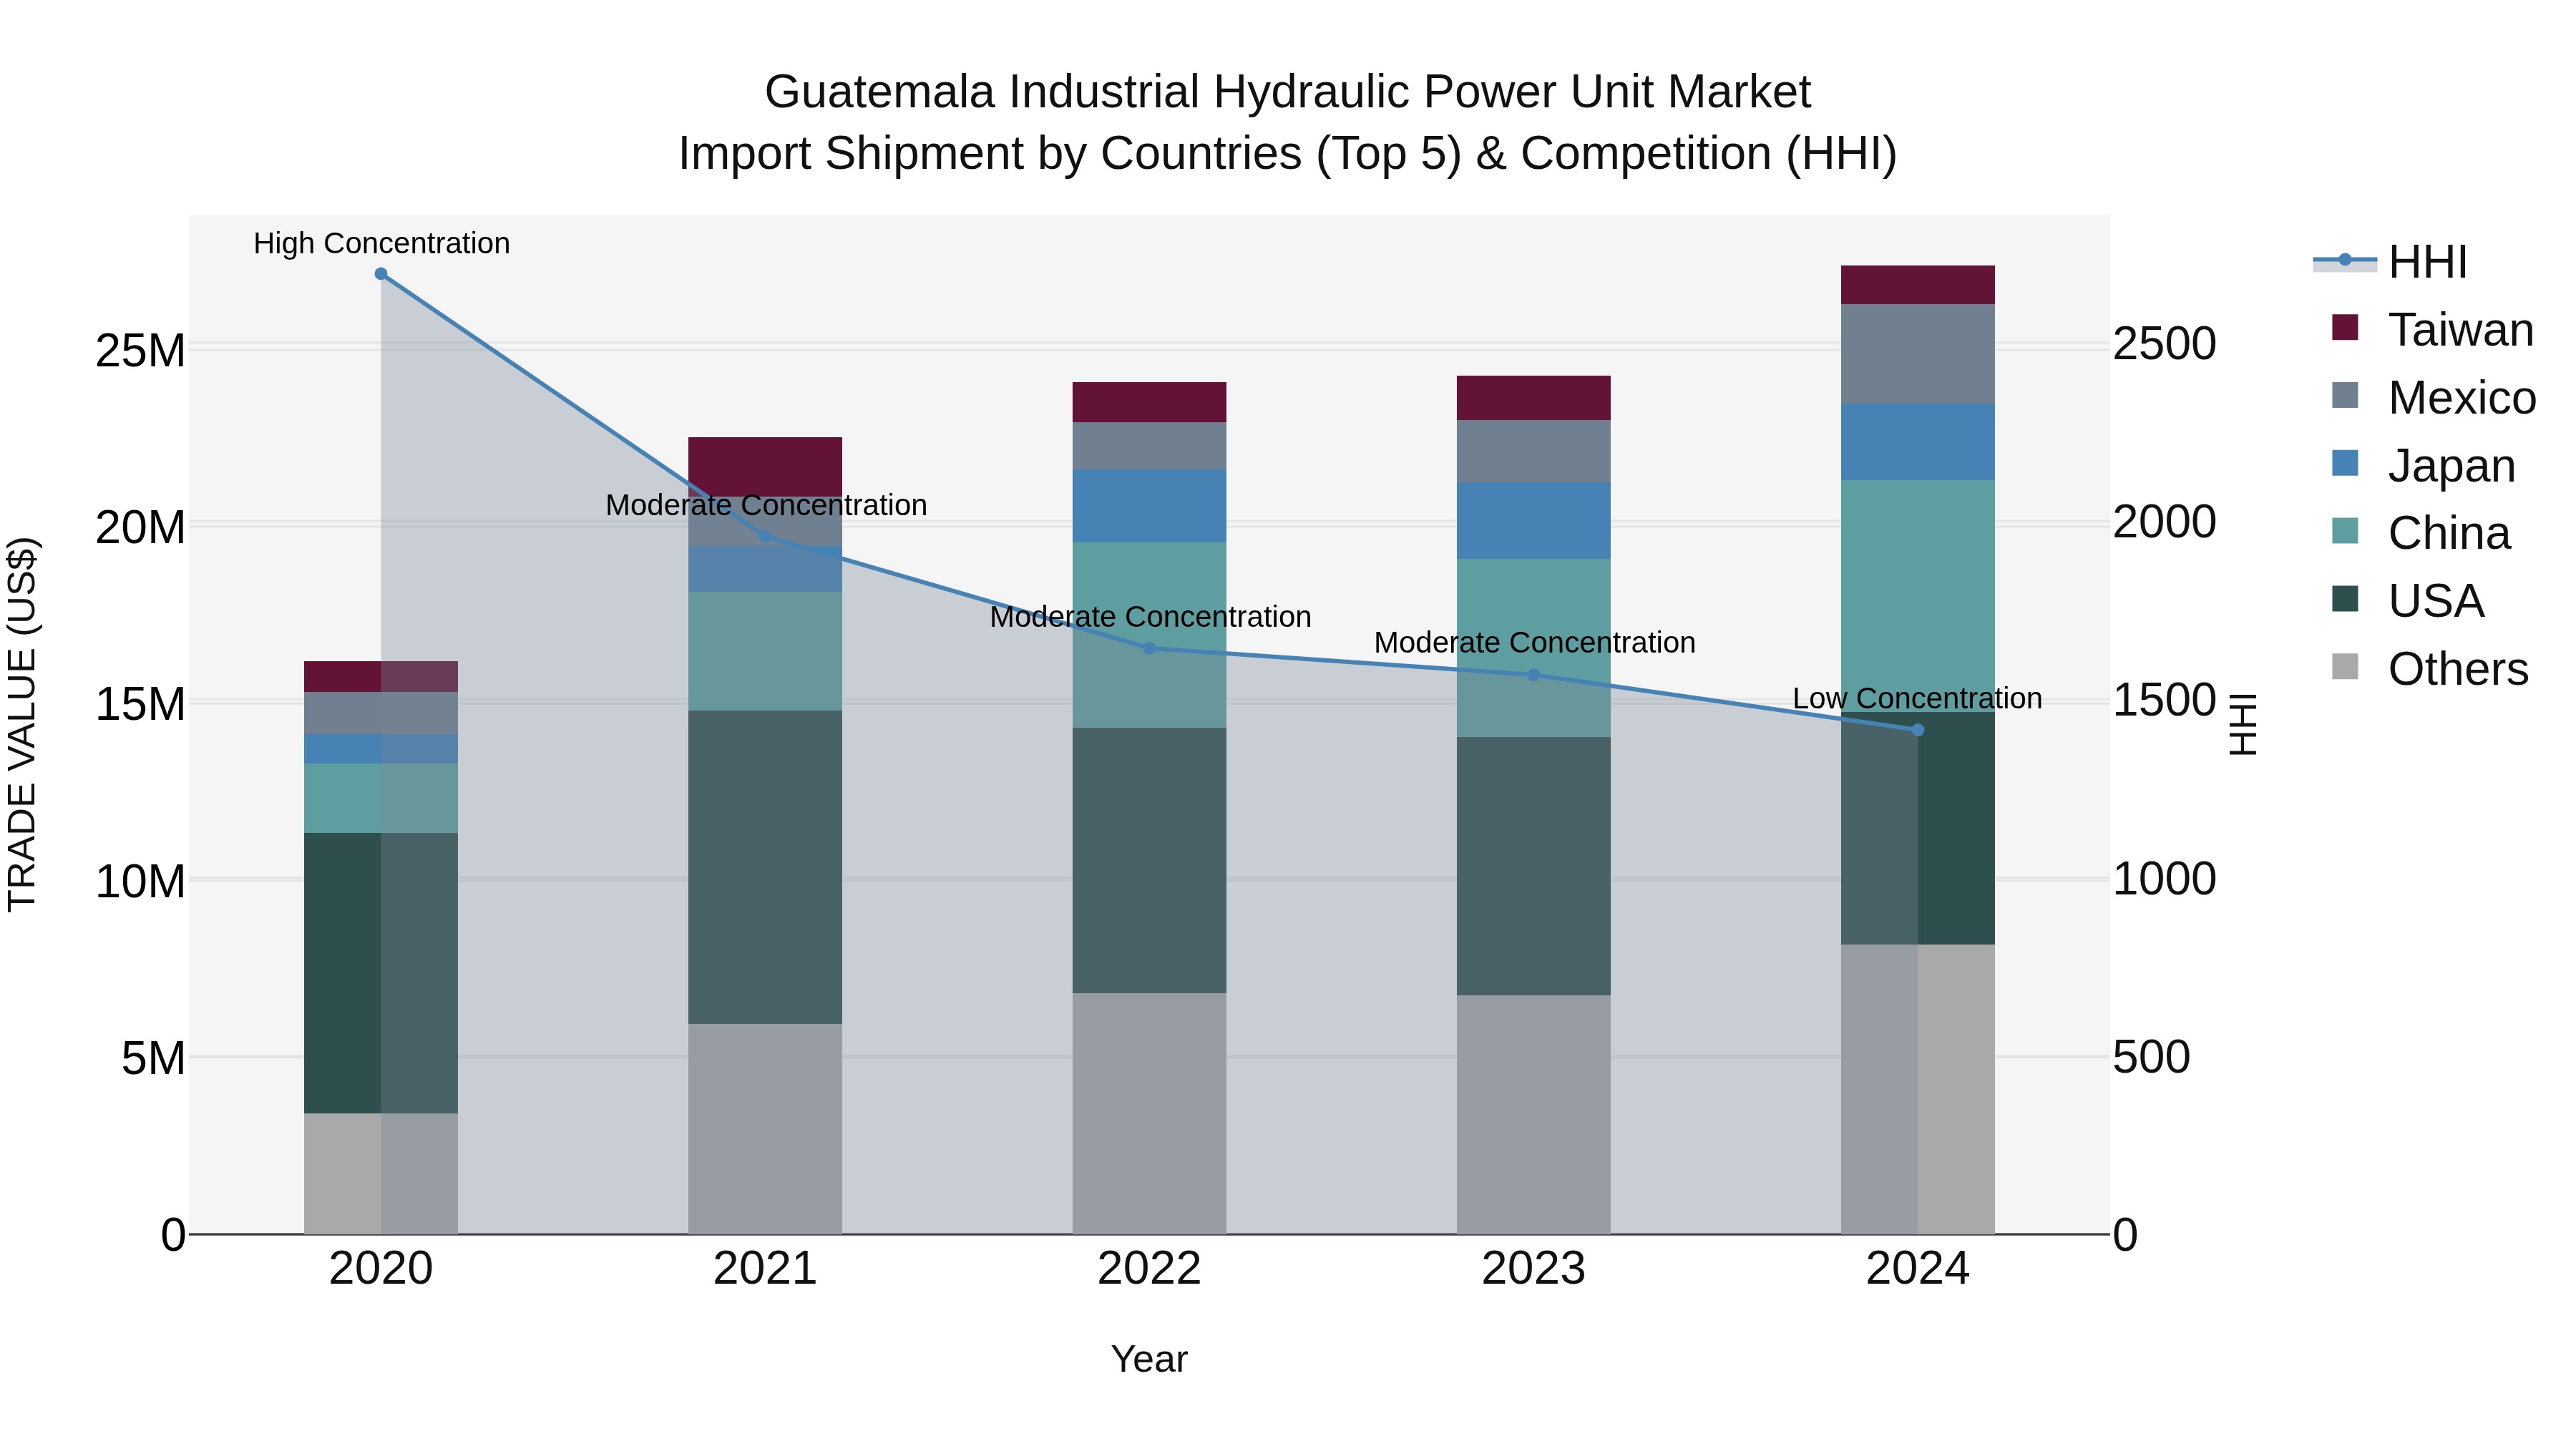
Task: Click the chart title text
Action: [x=1288, y=122]
